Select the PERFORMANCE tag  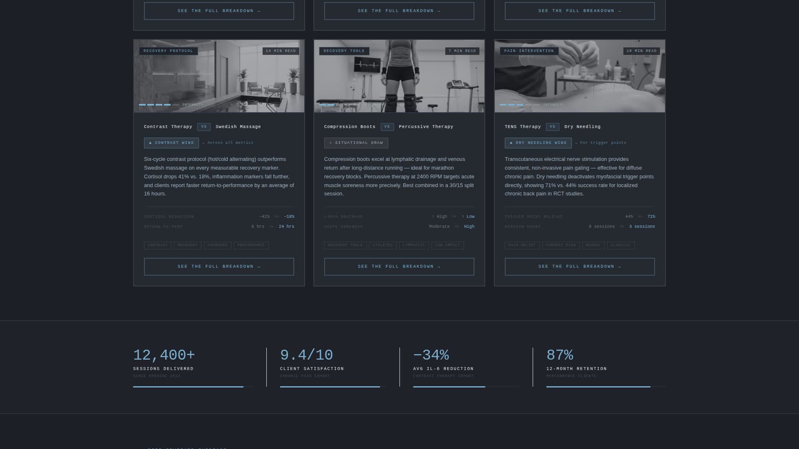coord(251,245)
